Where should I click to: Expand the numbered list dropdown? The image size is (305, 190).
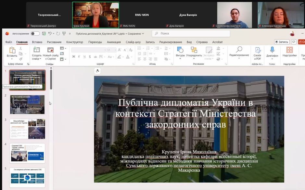(x=152, y=48)
